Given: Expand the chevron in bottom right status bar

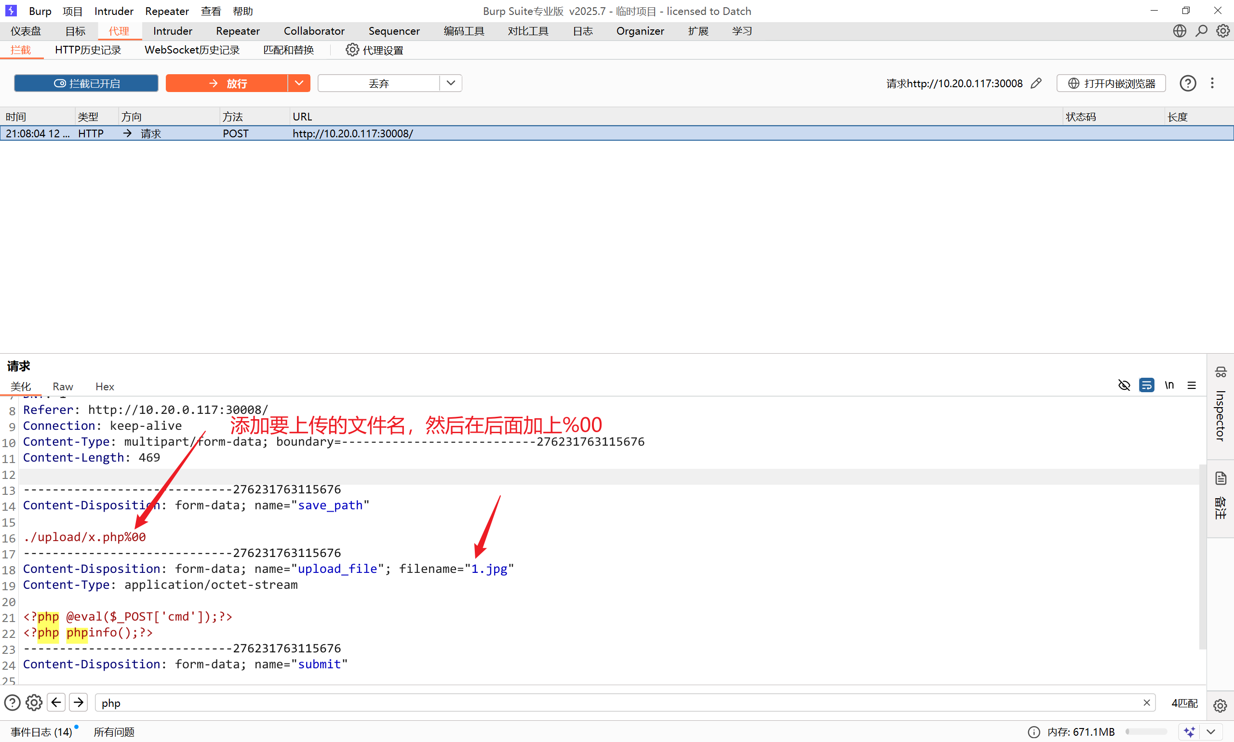Looking at the screenshot, I should point(1210,731).
